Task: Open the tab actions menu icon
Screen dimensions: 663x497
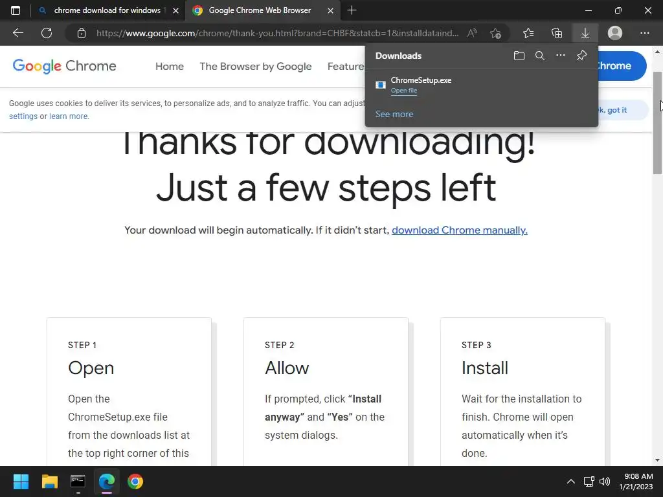Action: tap(16, 10)
